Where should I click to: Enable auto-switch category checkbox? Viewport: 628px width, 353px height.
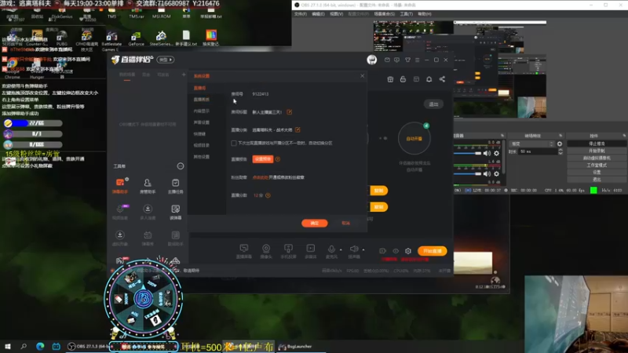tap(233, 143)
